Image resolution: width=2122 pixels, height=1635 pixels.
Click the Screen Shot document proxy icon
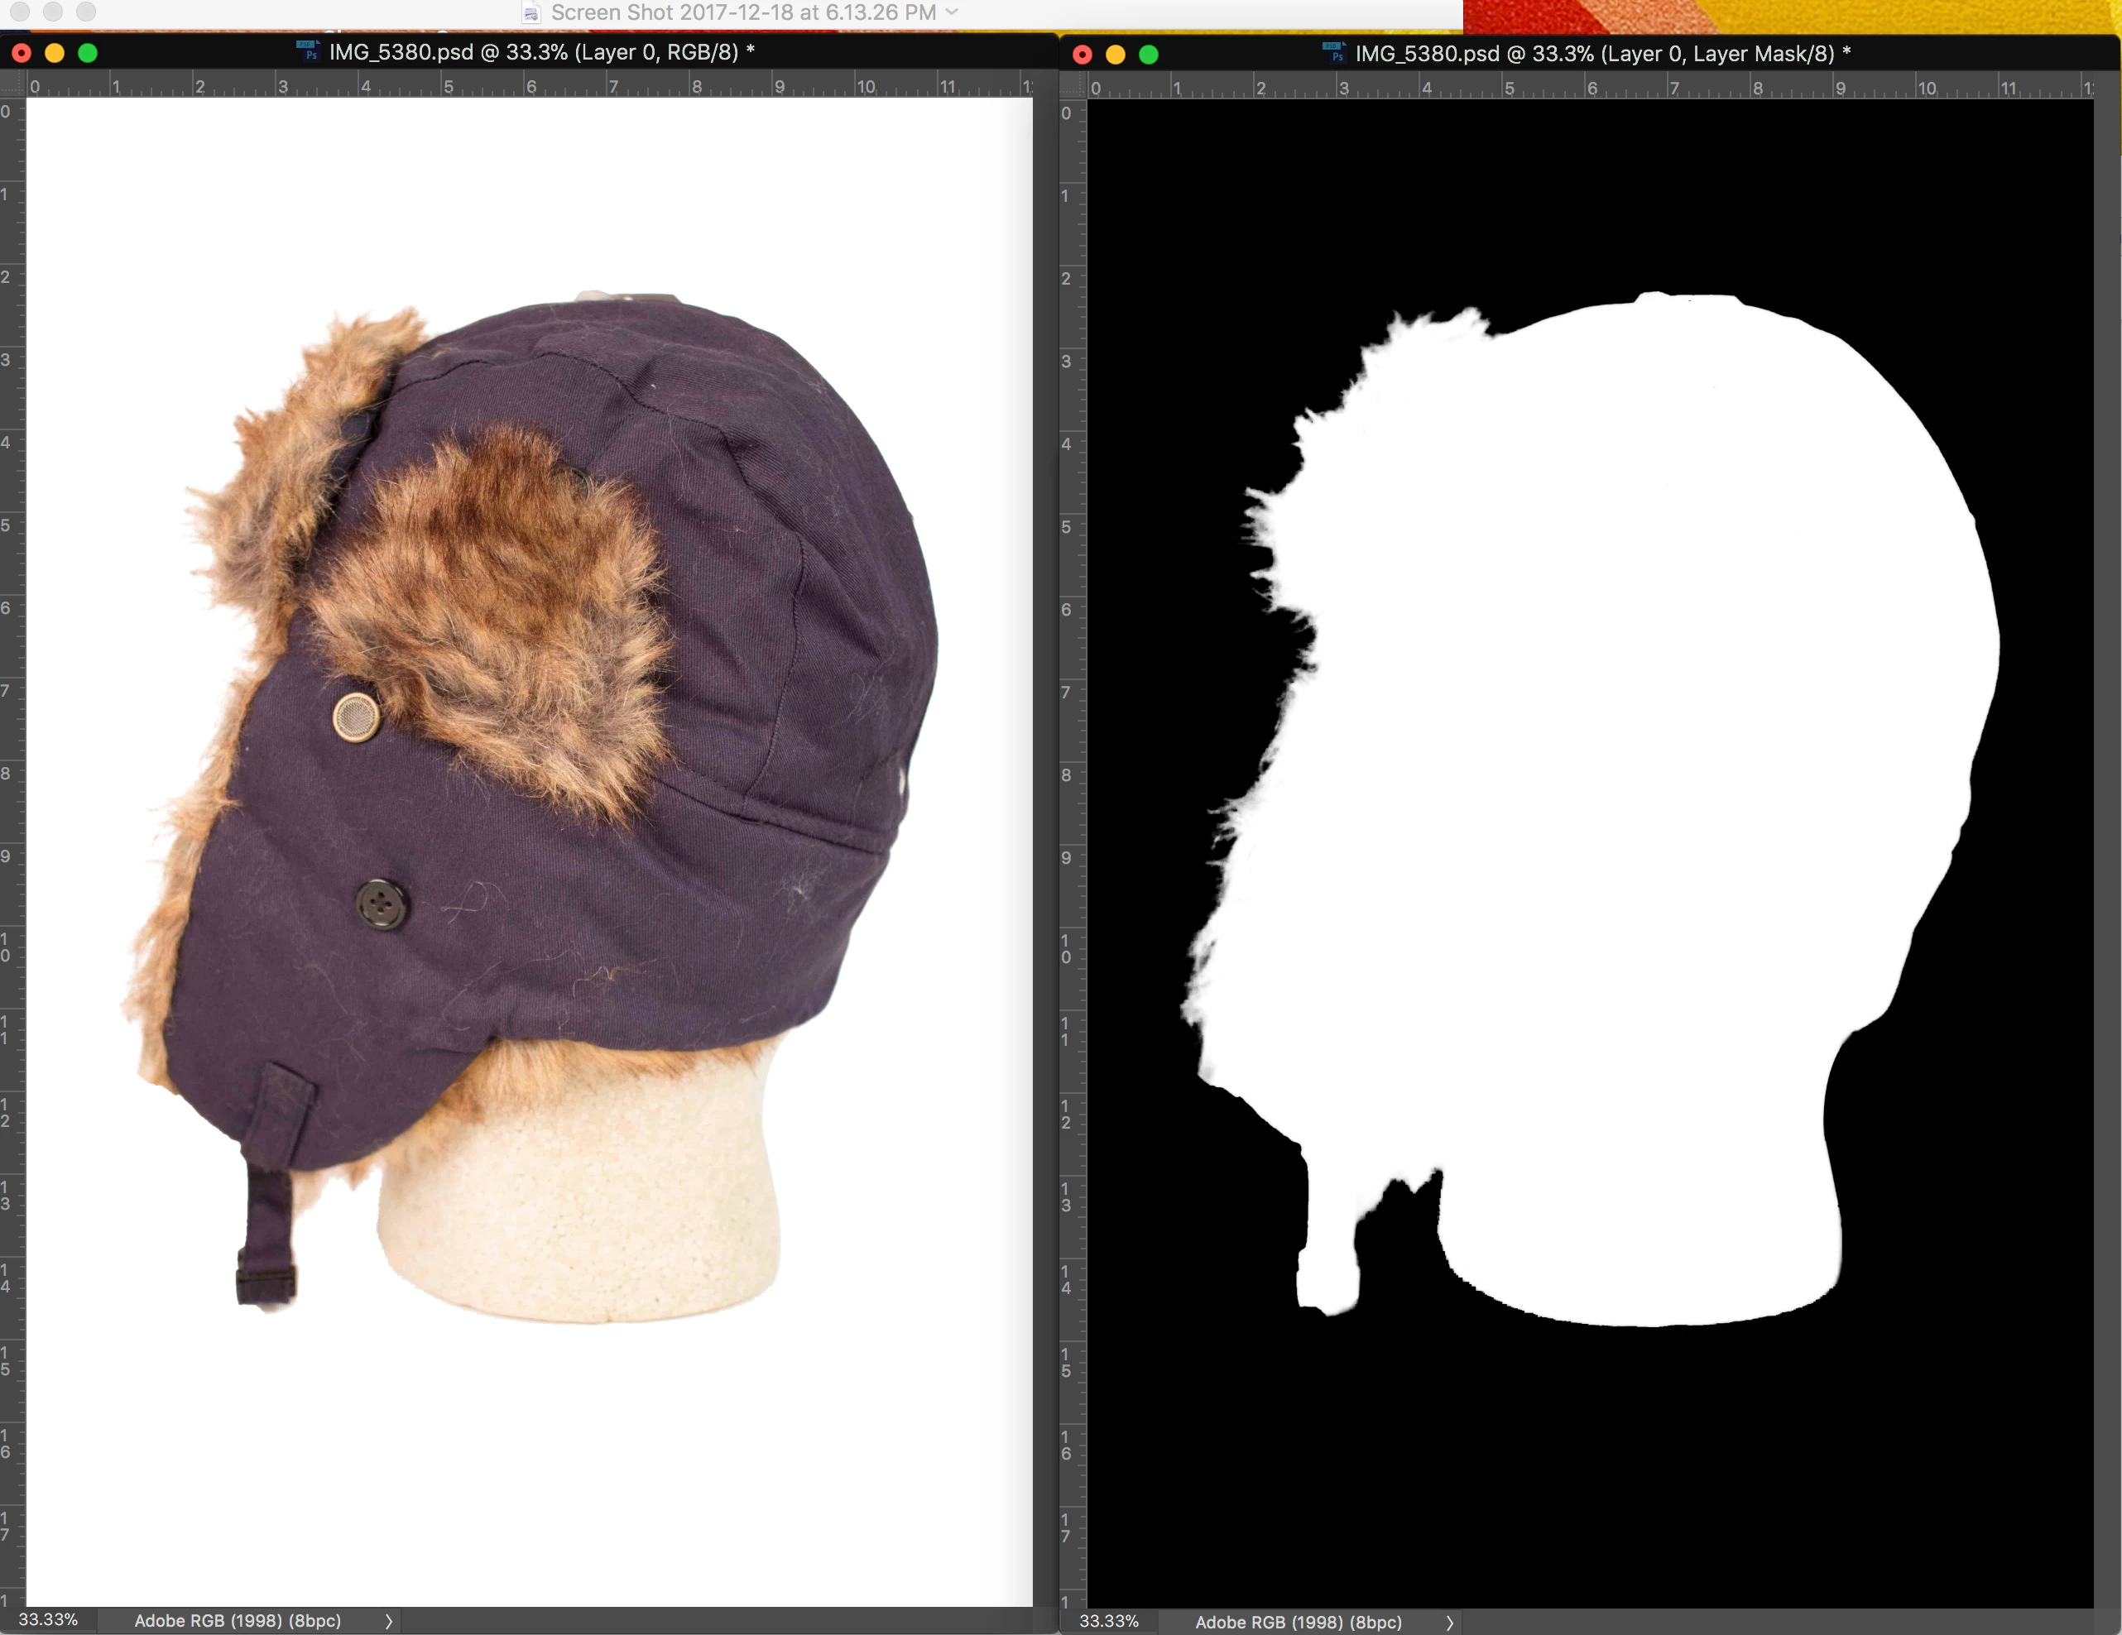pyautogui.click(x=530, y=12)
